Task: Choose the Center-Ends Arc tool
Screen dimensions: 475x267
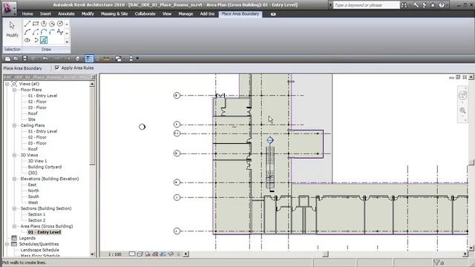Action: click(36, 32)
